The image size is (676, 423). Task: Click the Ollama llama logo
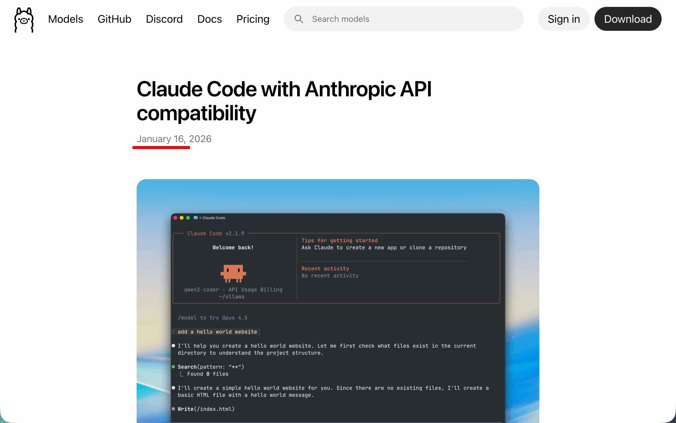pos(24,19)
